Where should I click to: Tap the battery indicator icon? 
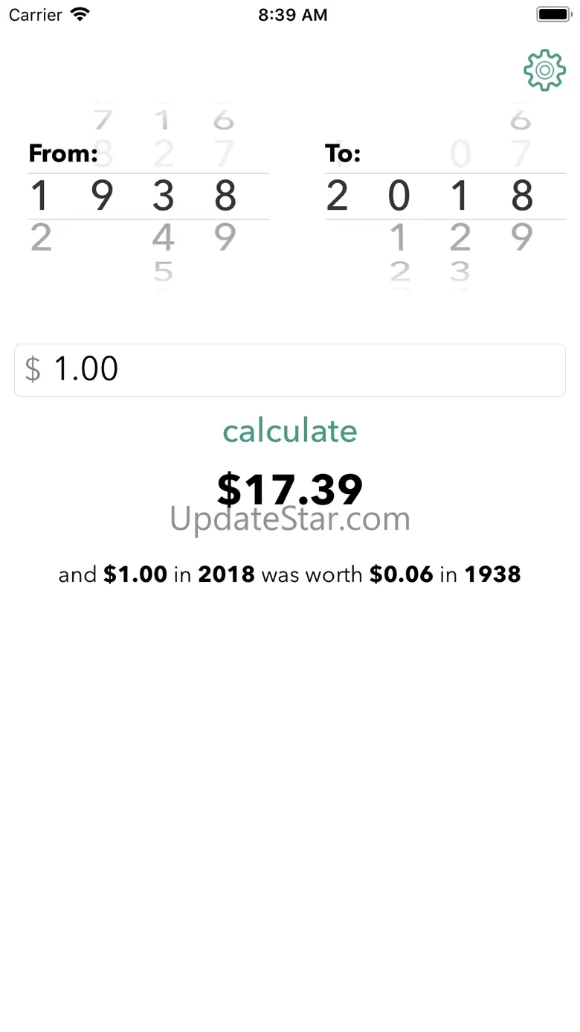(x=552, y=15)
